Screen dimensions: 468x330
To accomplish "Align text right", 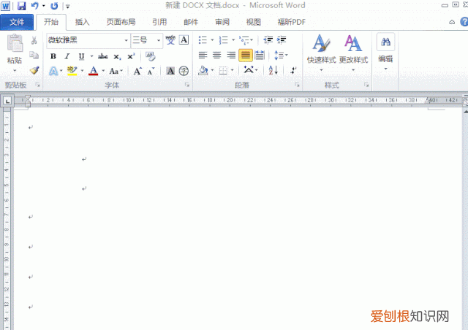I will (x=231, y=55).
